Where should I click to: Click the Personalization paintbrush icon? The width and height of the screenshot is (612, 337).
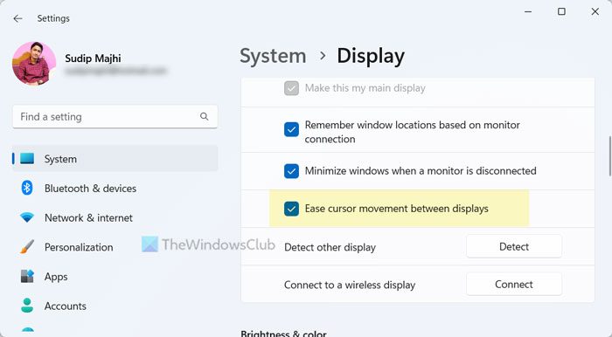point(27,247)
